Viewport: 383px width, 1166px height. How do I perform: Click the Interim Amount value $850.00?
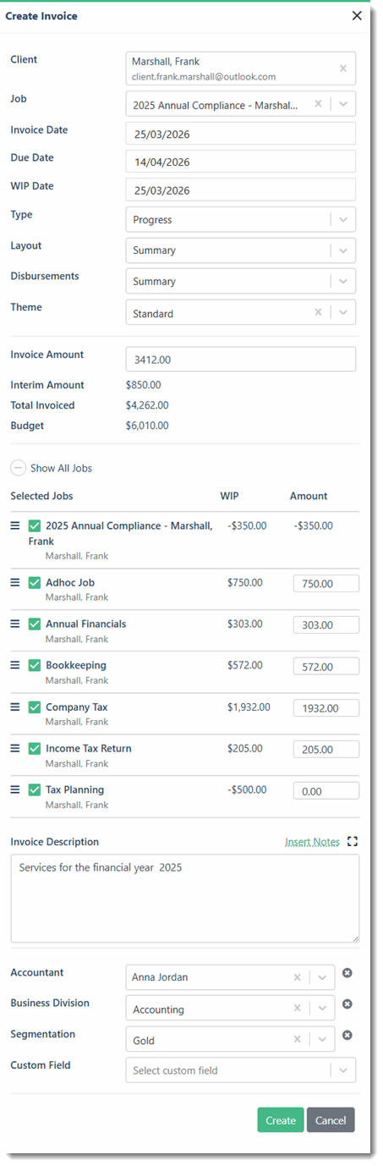(142, 385)
